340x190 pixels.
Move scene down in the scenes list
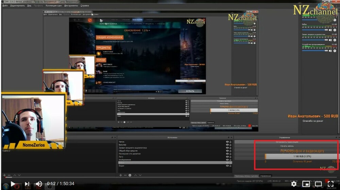point(19,175)
